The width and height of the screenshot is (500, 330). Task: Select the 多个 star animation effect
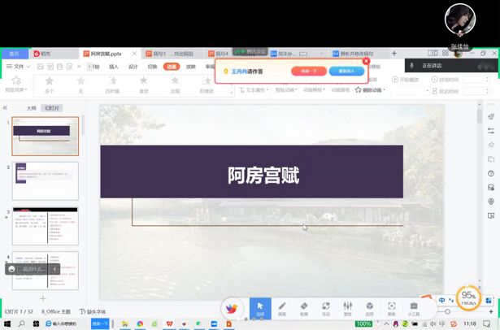(x=49, y=84)
